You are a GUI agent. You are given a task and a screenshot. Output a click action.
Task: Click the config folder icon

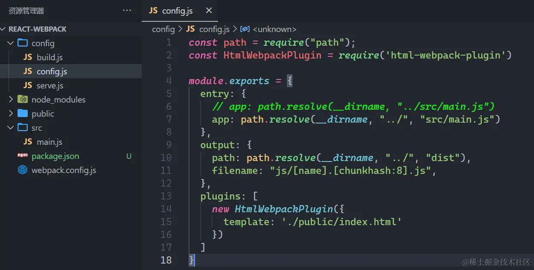pyautogui.click(x=23, y=43)
